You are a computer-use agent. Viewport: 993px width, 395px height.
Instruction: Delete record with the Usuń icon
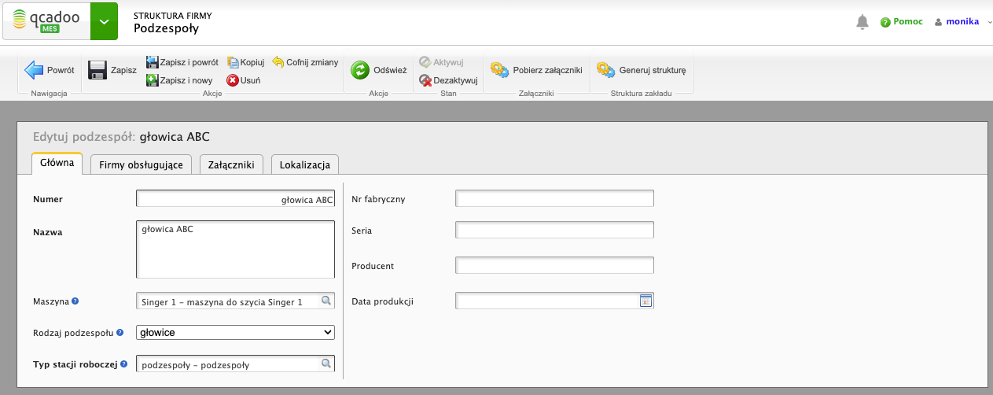pos(233,80)
